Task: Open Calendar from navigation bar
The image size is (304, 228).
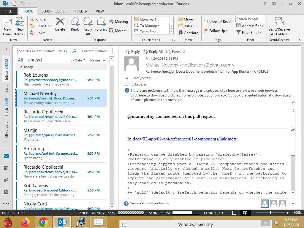Action: 6,168
